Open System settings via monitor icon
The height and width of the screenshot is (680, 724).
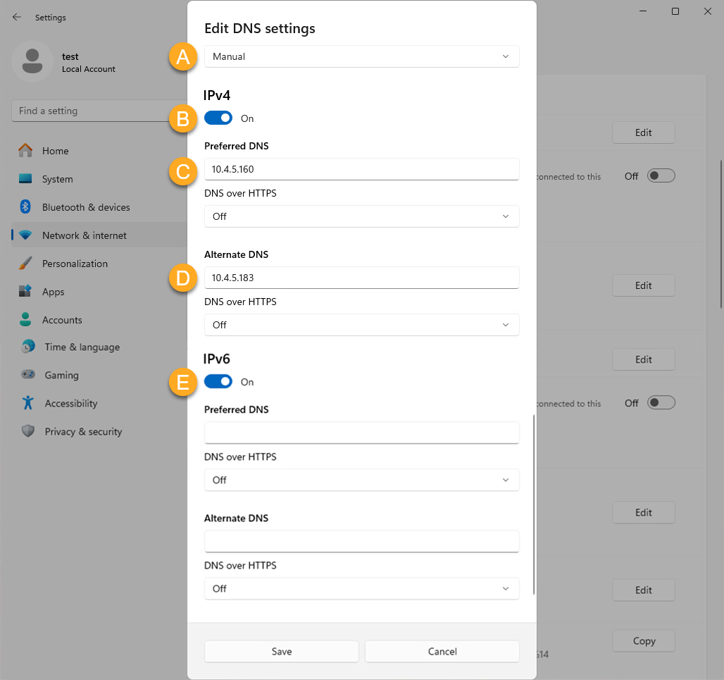point(26,179)
